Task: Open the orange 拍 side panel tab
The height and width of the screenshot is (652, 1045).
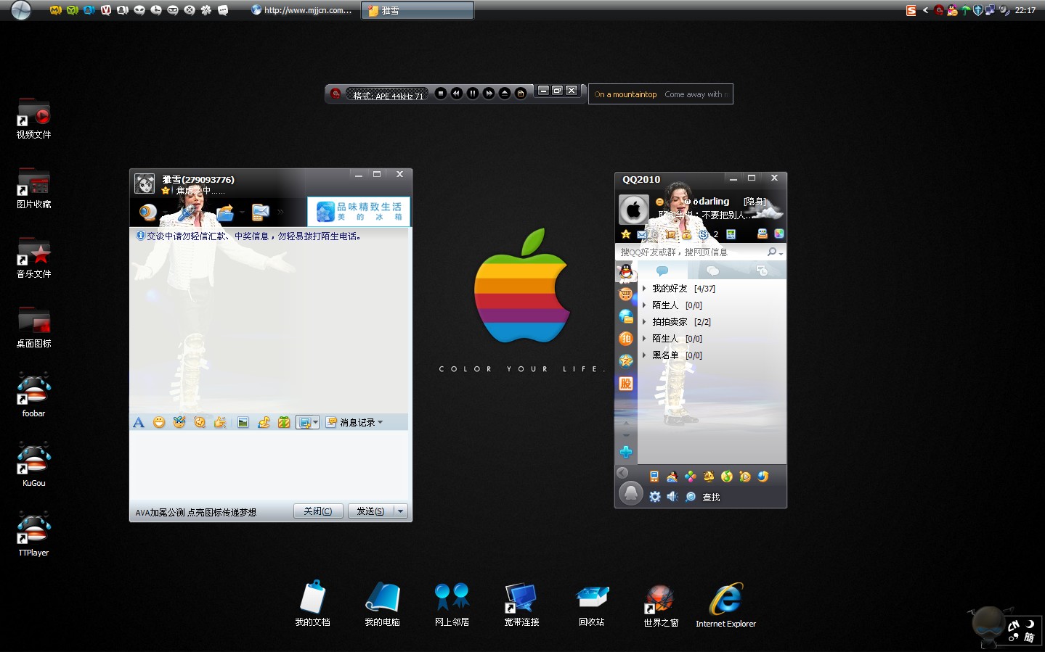Action: pyautogui.click(x=626, y=339)
